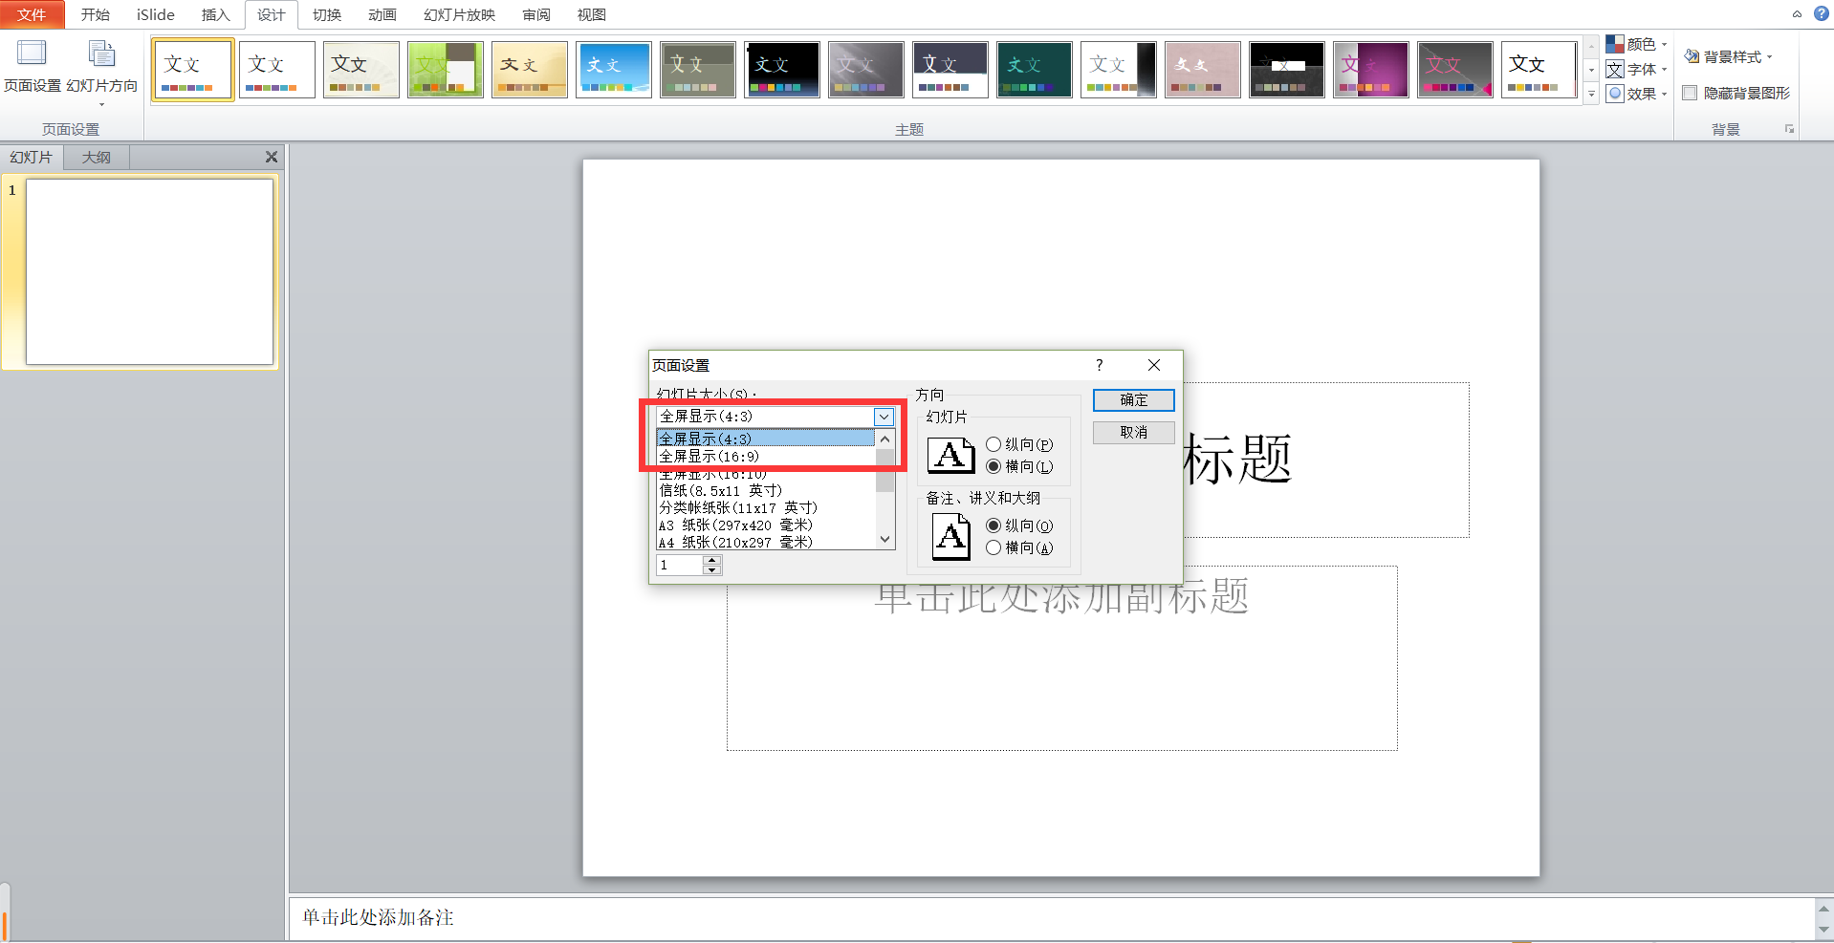The width and height of the screenshot is (1834, 943).
Task: Open the slide size dropdown in the dialog
Action: [x=883, y=417]
